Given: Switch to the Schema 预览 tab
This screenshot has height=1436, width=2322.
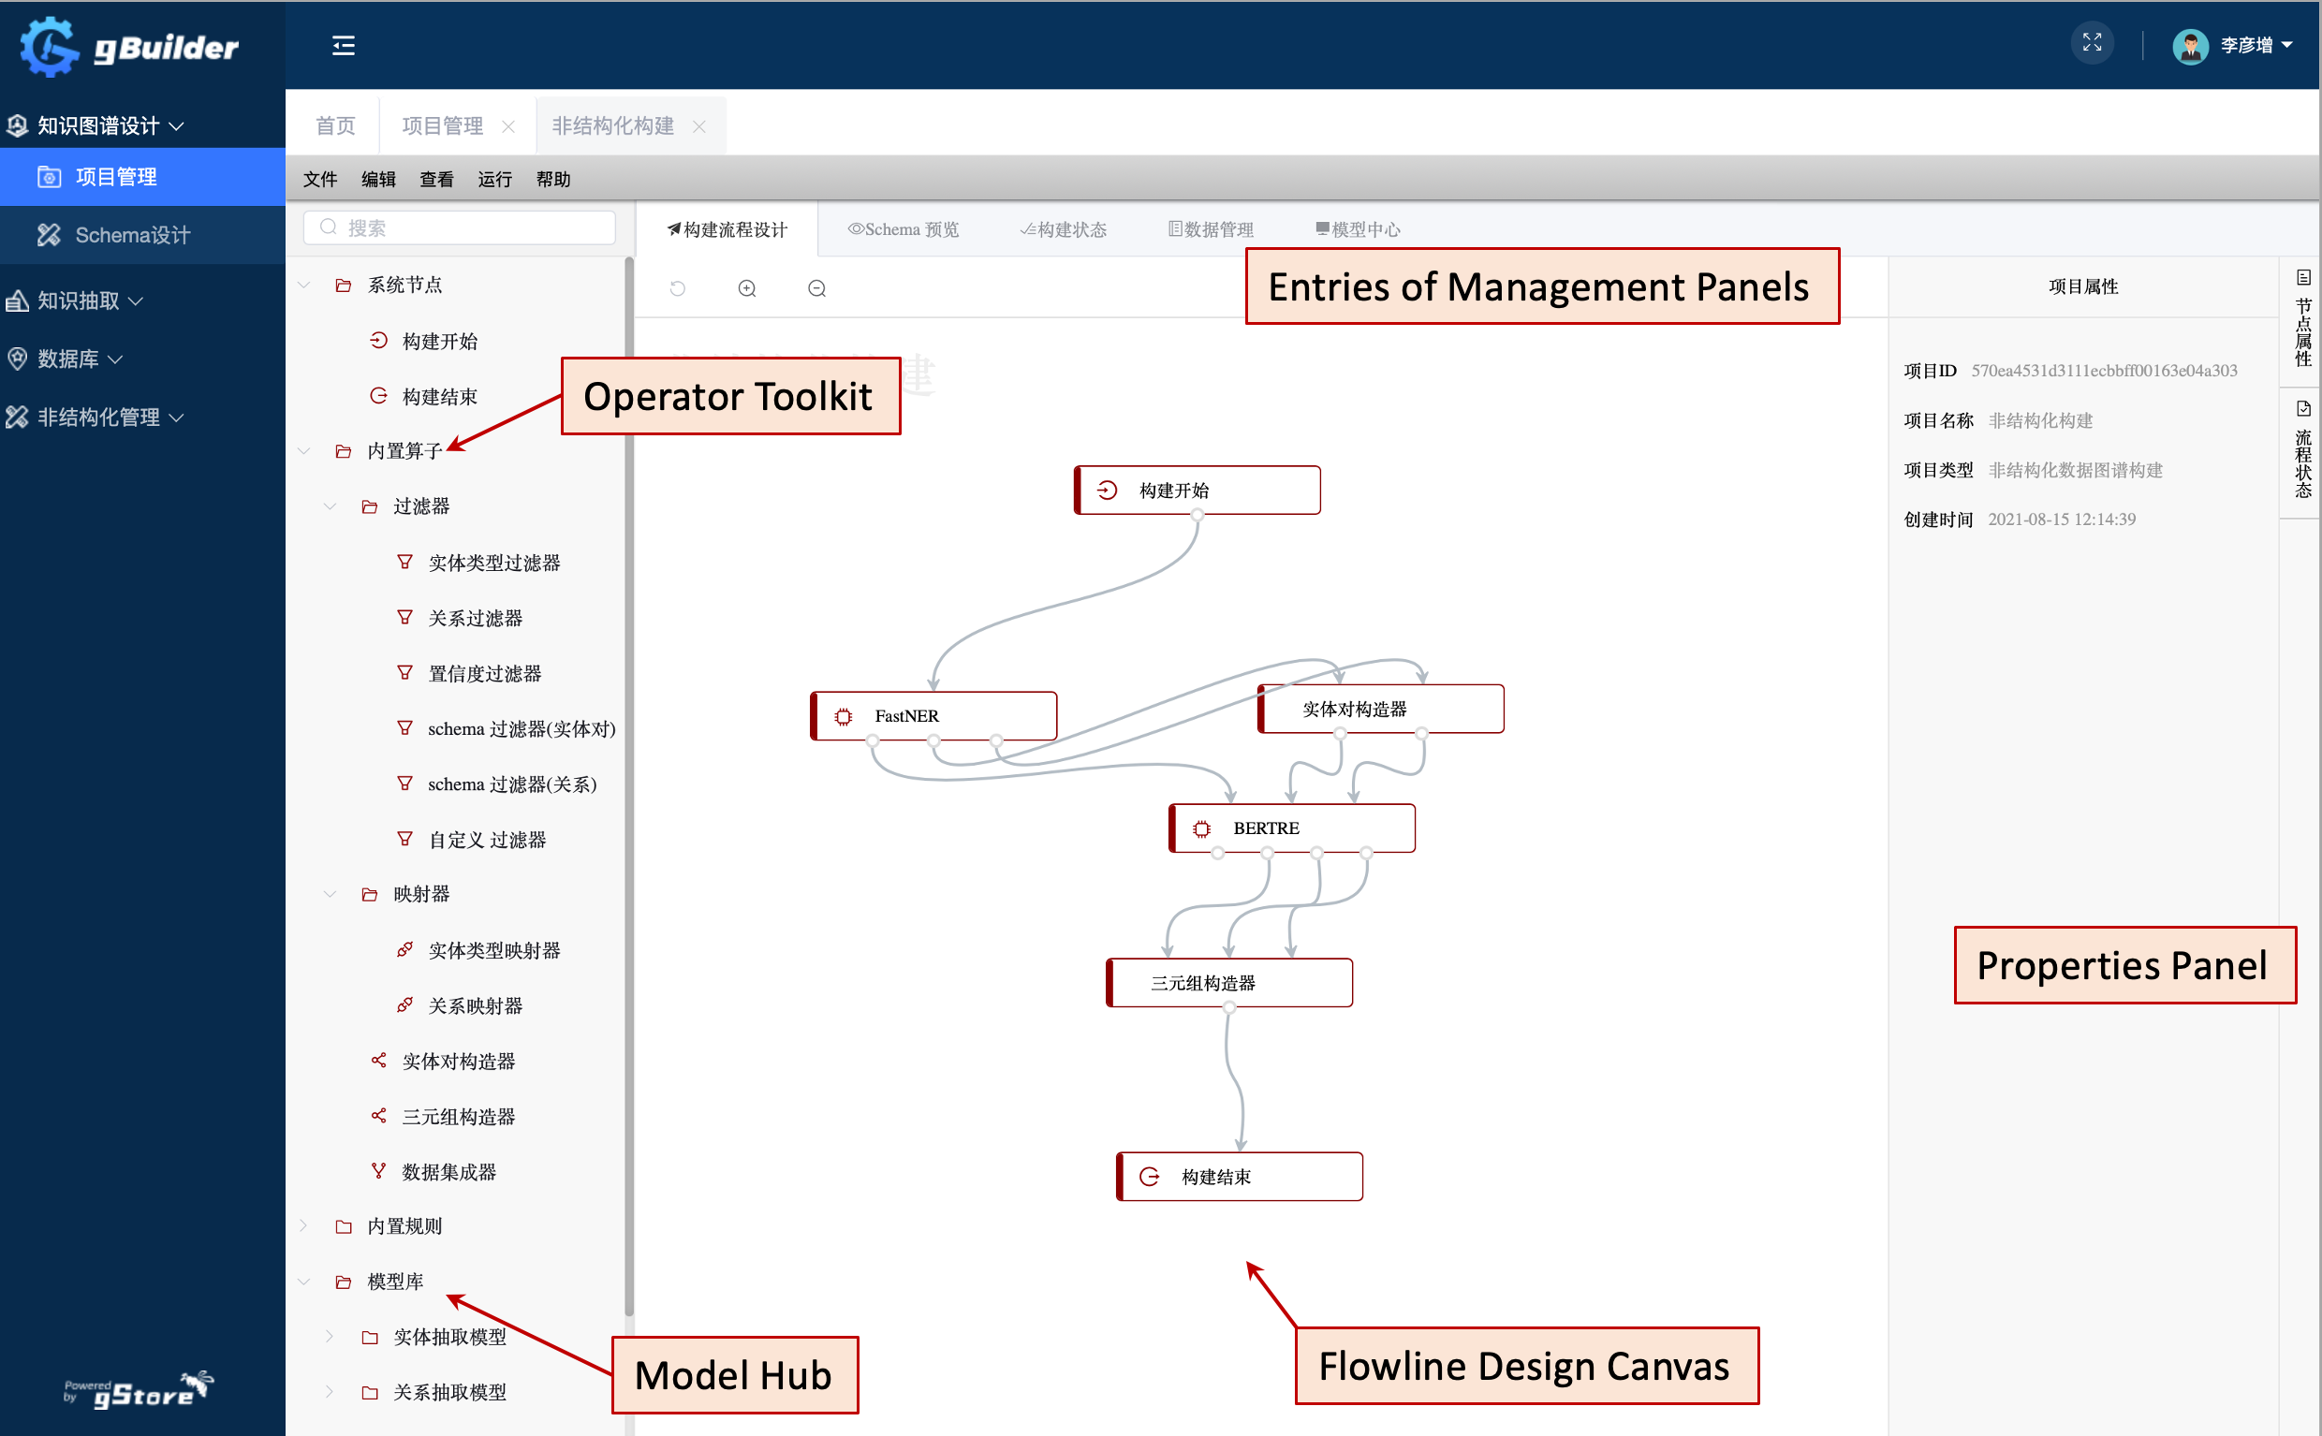Looking at the screenshot, I should [x=904, y=230].
